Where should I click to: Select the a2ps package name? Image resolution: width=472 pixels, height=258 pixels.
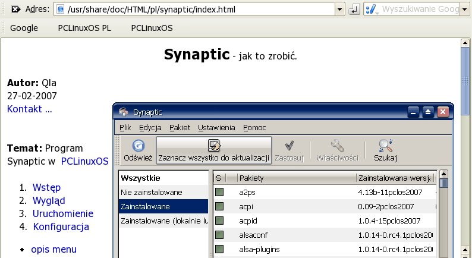(247, 193)
